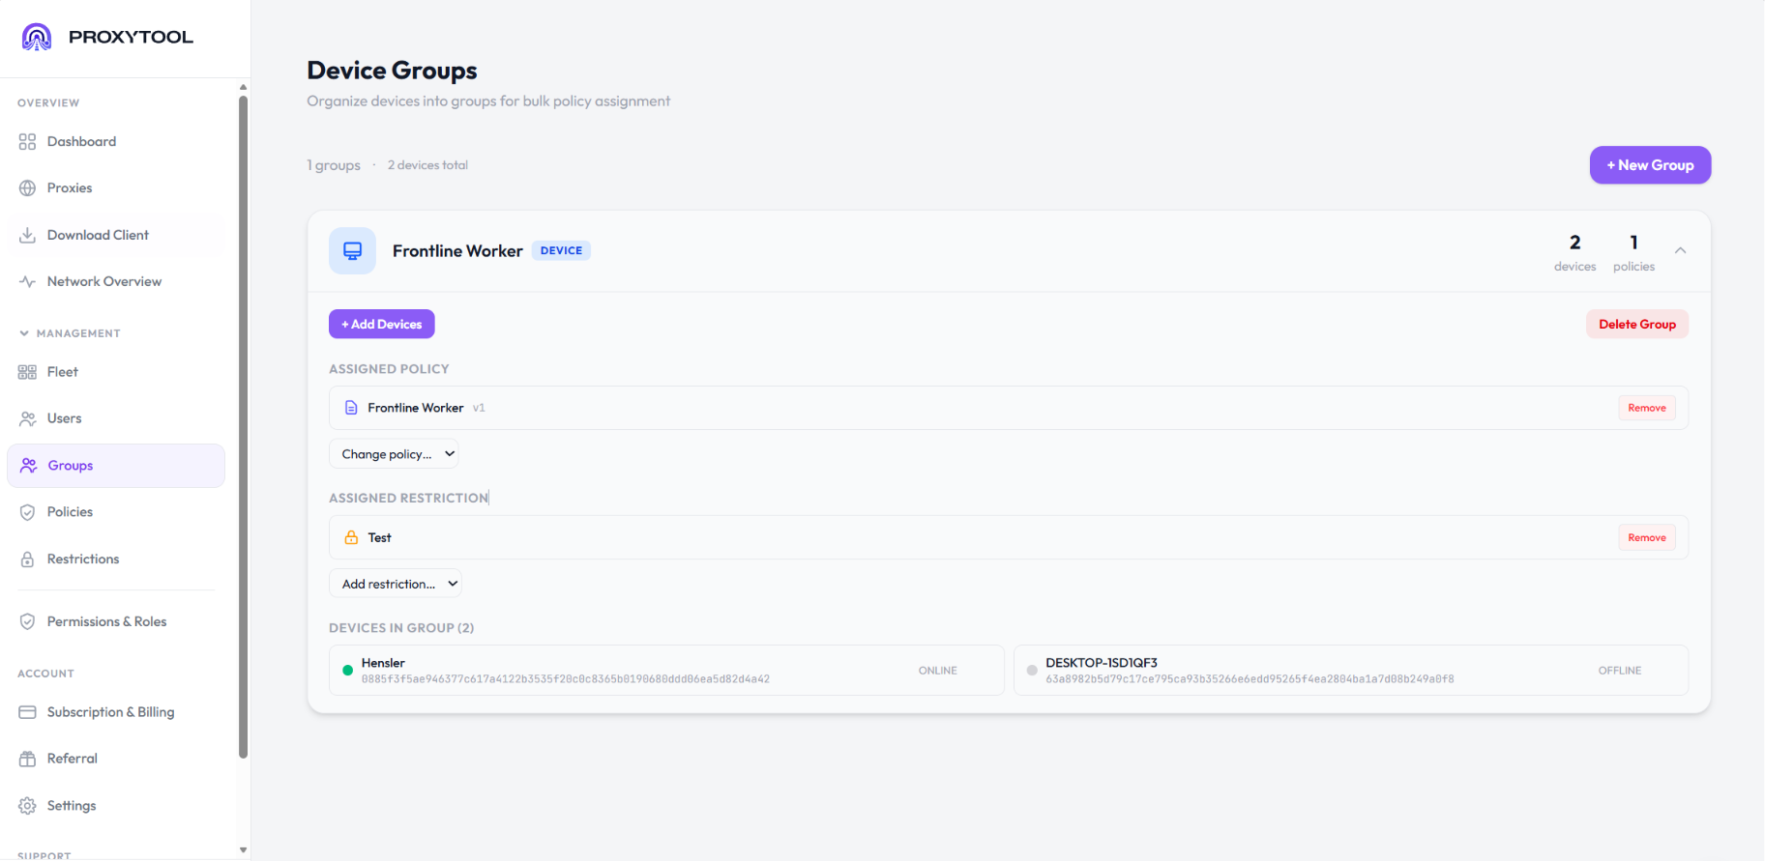Click the ProxyTool logo icon
This screenshot has width=1765, height=861.
[37, 37]
